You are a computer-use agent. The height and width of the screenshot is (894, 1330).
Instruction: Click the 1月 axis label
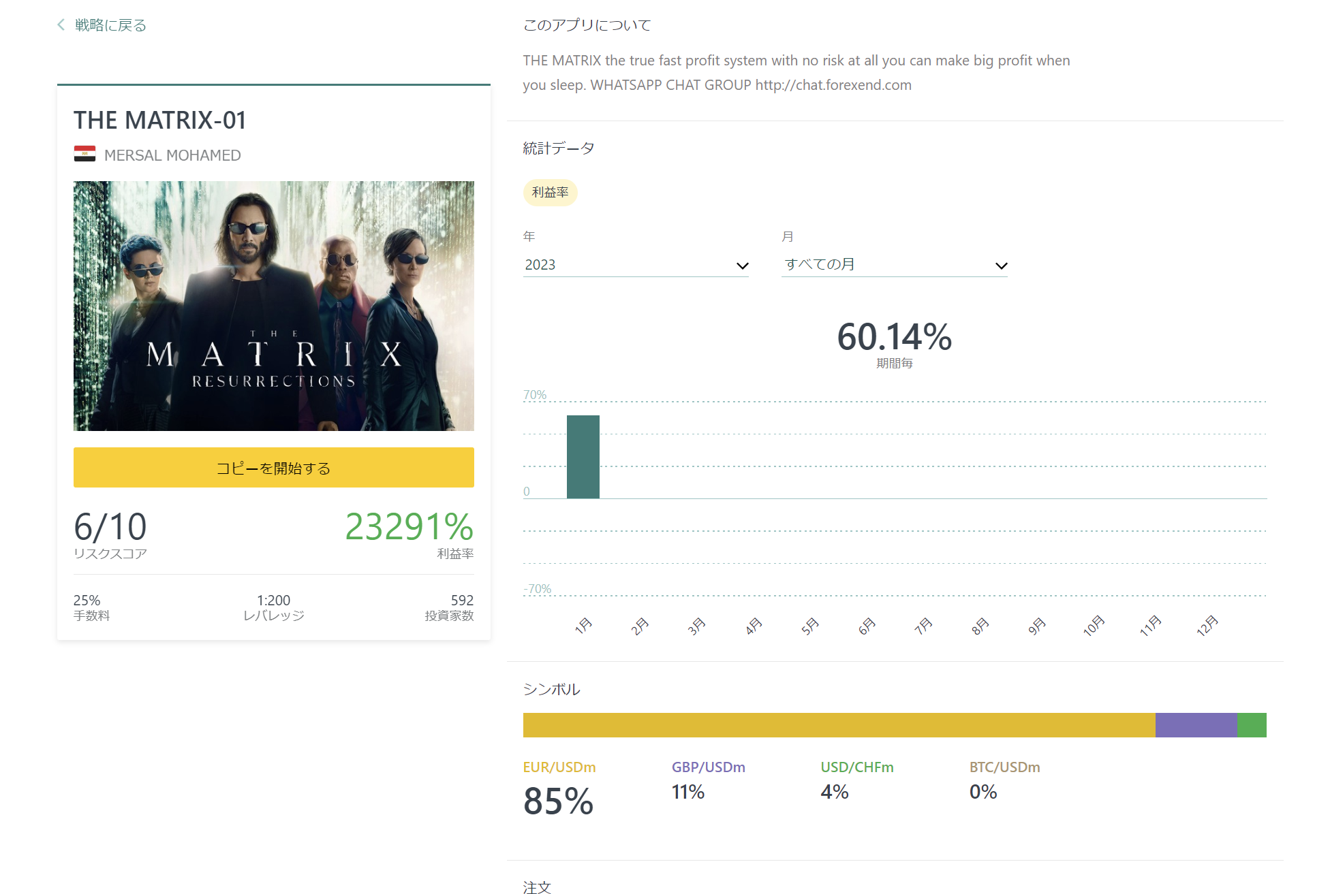point(583,626)
